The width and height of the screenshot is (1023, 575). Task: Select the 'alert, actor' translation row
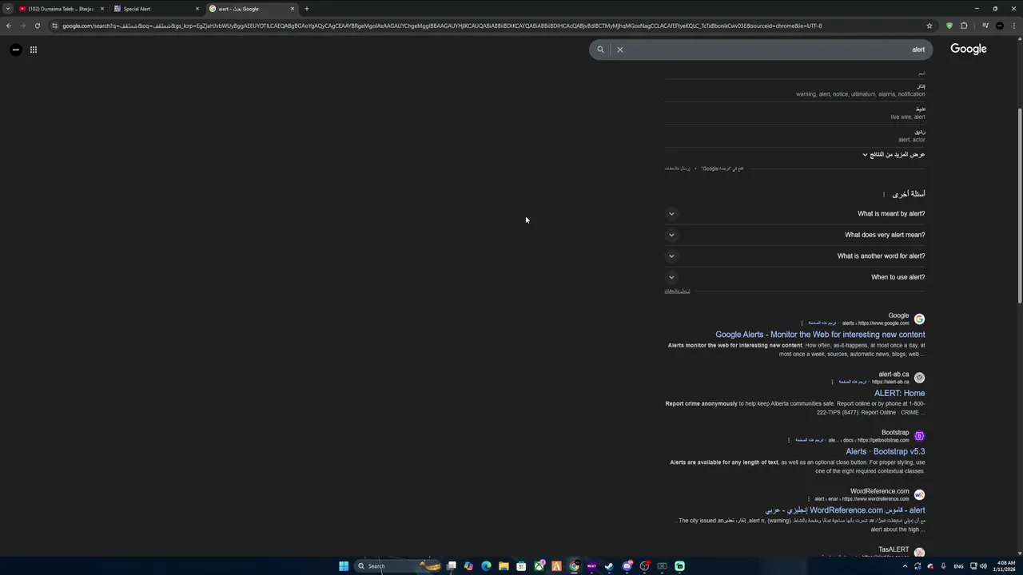(x=794, y=136)
